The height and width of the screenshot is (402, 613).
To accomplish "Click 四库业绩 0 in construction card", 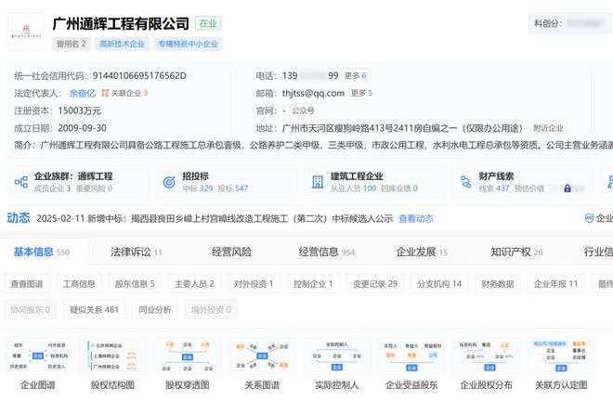I will pyautogui.click(x=399, y=188).
